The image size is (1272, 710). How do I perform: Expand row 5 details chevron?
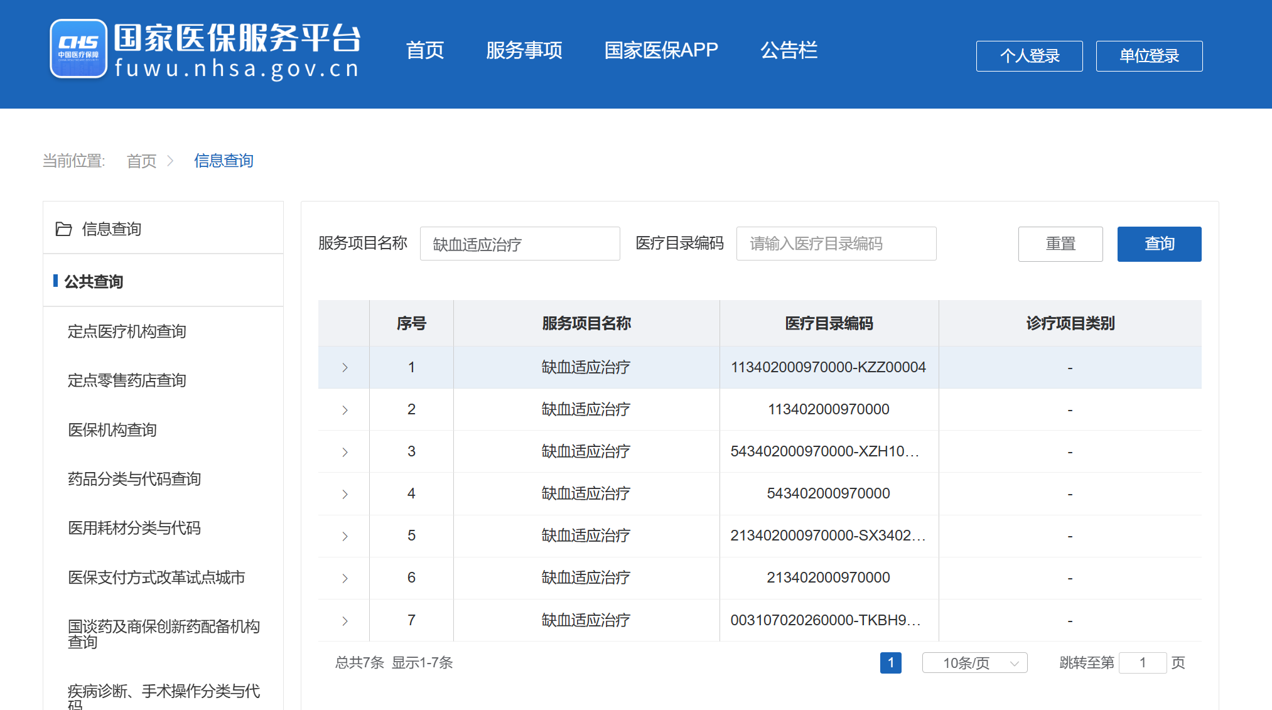pos(345,536)
